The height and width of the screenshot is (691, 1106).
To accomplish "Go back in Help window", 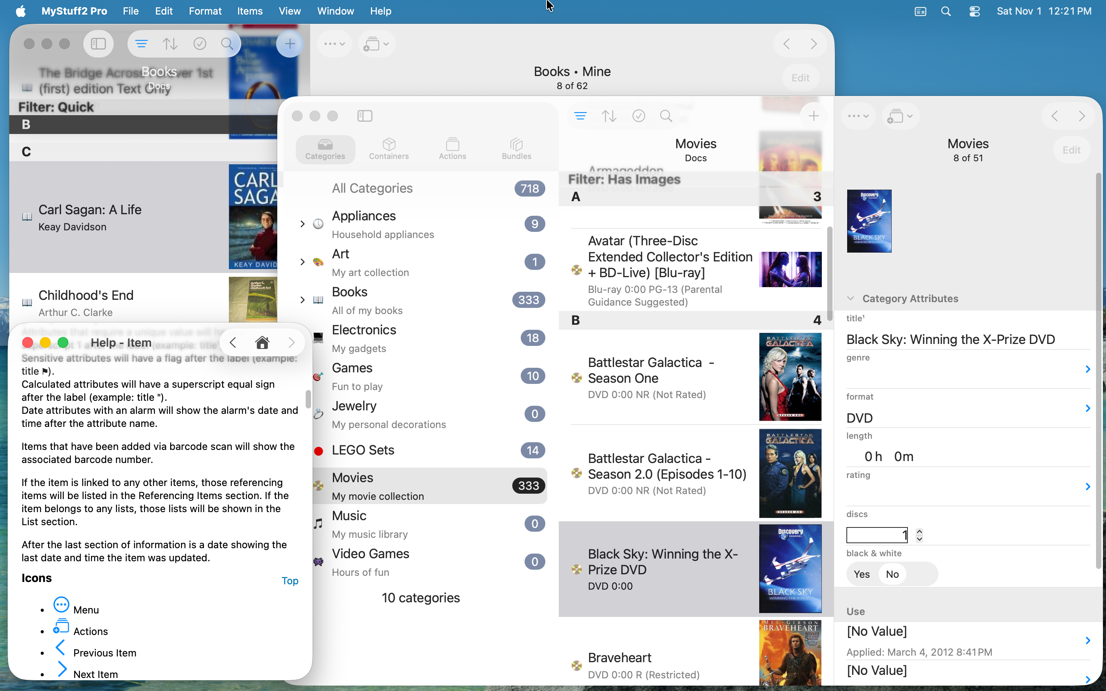I will [x=233, y=342].
